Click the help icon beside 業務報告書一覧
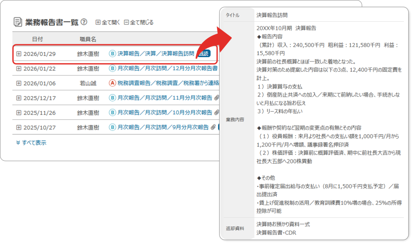 (x=84, y=22)
